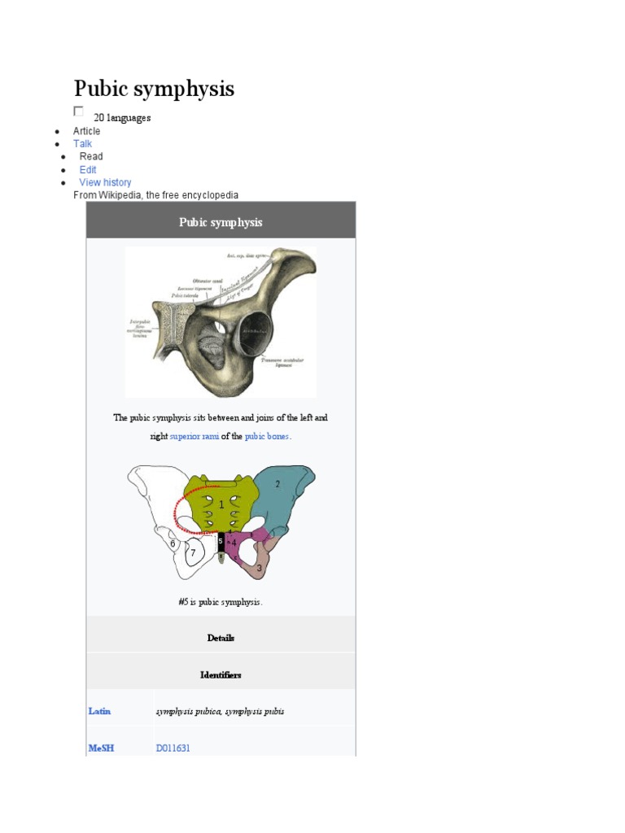Switch to the Article tab
625x833 pixels.
[87, 131]
